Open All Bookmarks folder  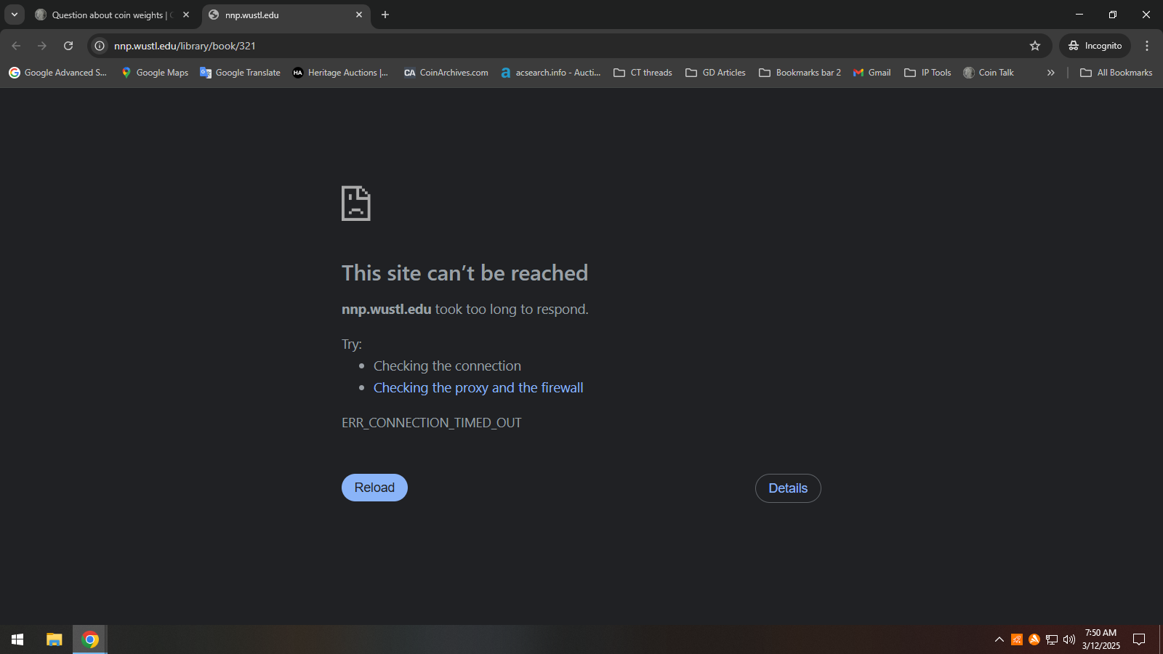(1116, 73)
